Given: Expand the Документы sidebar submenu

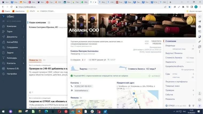Looking at the screenshot, I should click(24, 37).
